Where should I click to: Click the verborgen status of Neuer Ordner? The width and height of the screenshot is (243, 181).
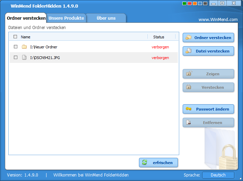coord(160,47)
